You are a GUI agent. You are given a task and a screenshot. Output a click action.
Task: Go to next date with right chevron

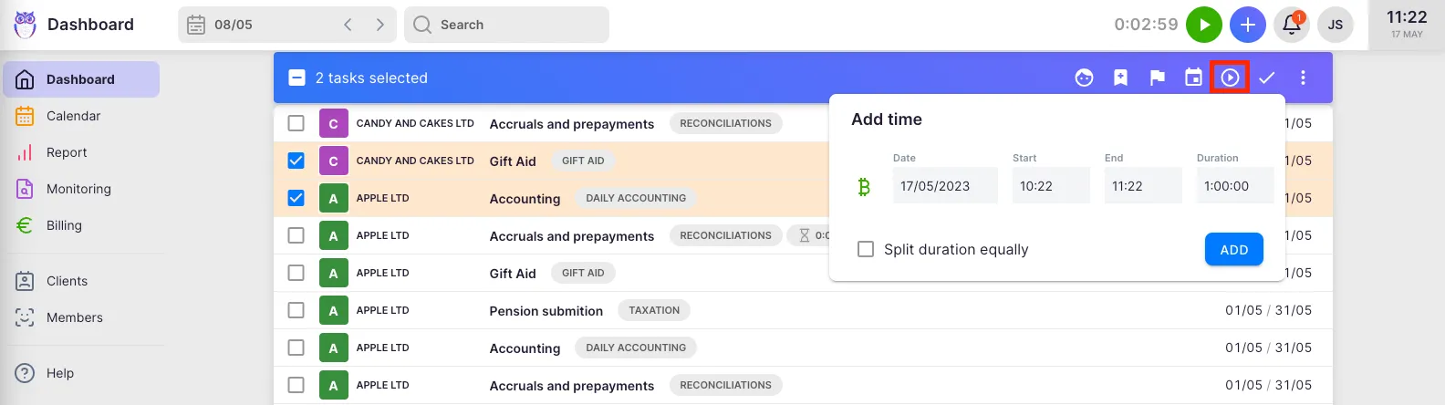tap(379, 25)
